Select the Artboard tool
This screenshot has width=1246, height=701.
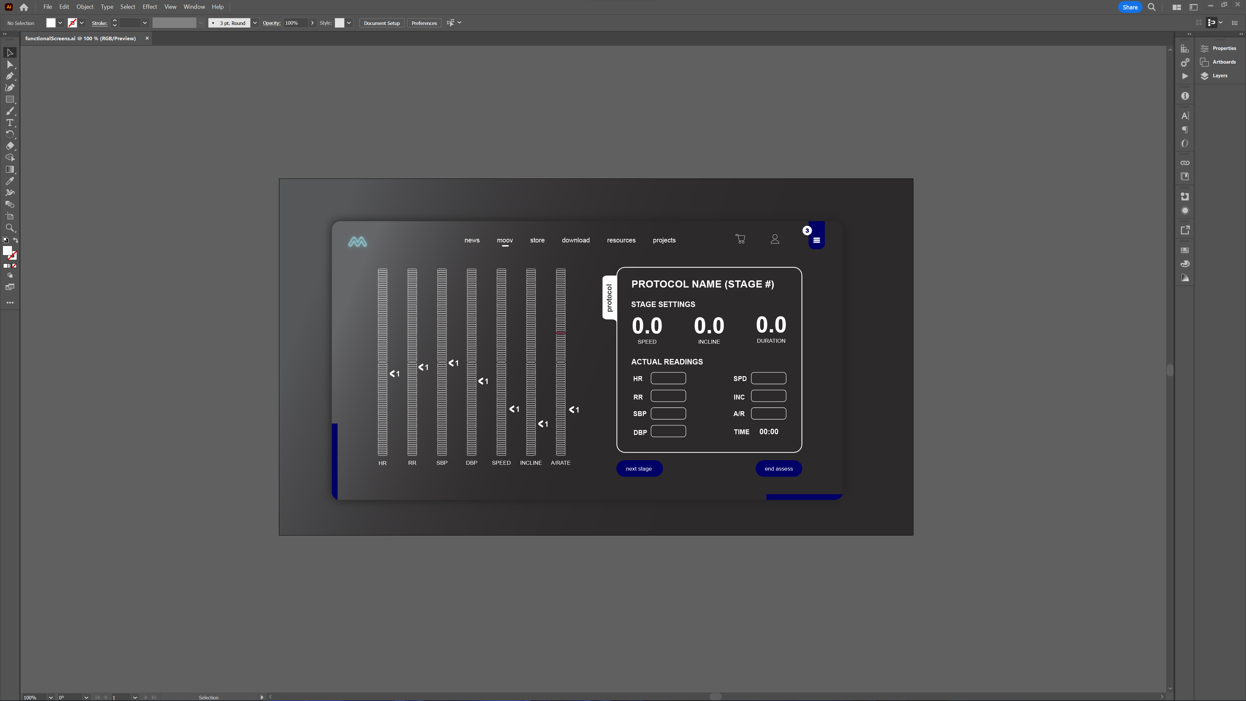point(10,216)
